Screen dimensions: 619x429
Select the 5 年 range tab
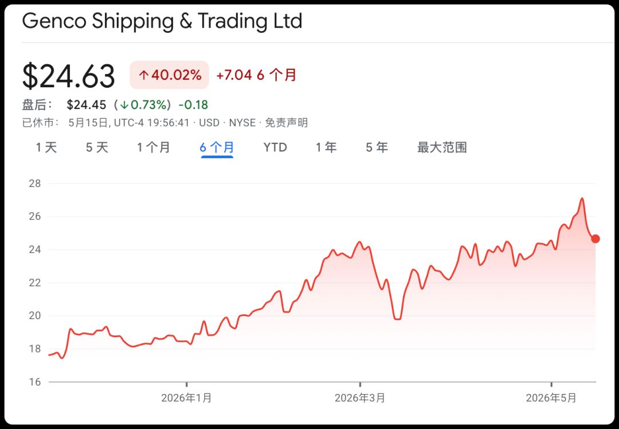click(x=377, y=148)
